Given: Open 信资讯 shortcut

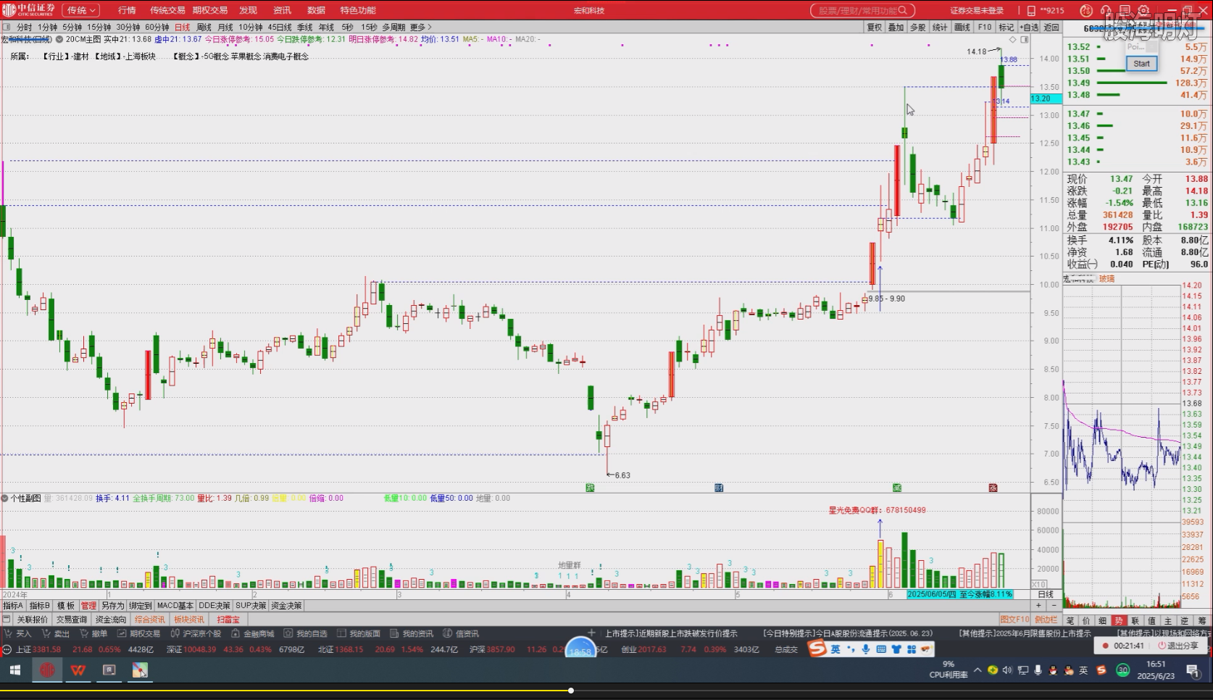Looking at the screenshot, I should tap(461, 634).
